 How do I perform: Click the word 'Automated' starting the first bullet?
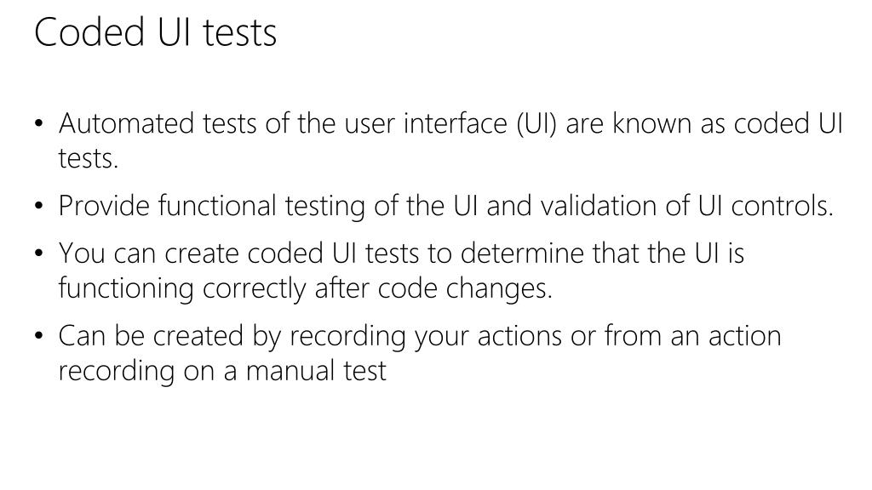126,123
